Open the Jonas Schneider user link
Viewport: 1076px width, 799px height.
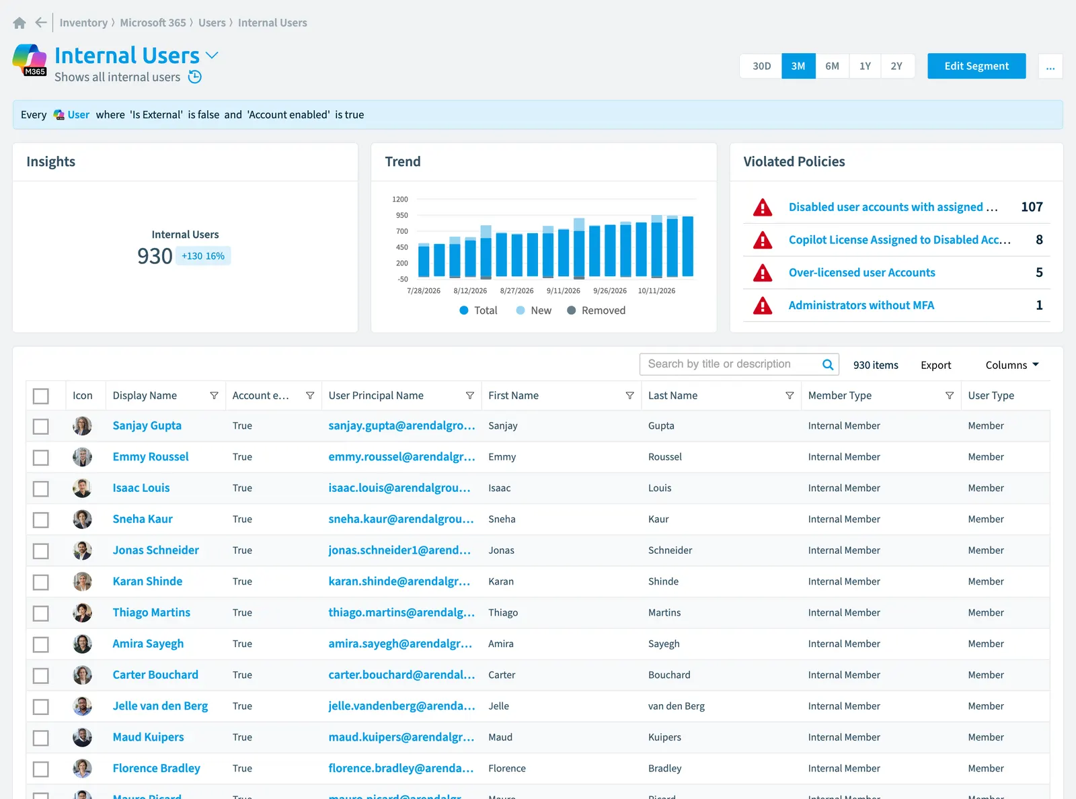click(156, 550)
